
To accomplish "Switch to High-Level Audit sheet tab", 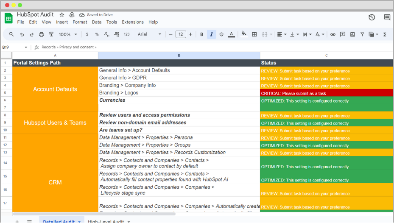I will [x=109, y=221].
